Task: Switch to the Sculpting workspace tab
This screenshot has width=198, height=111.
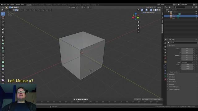Action: point(42,5)
